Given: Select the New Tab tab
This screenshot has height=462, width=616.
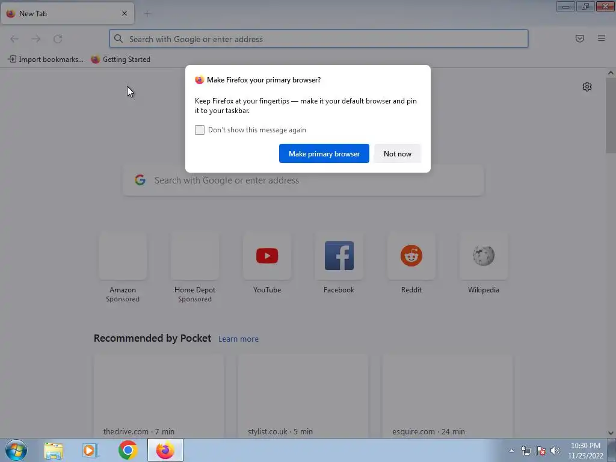Looking at the screenshot, I should point(67,13).
